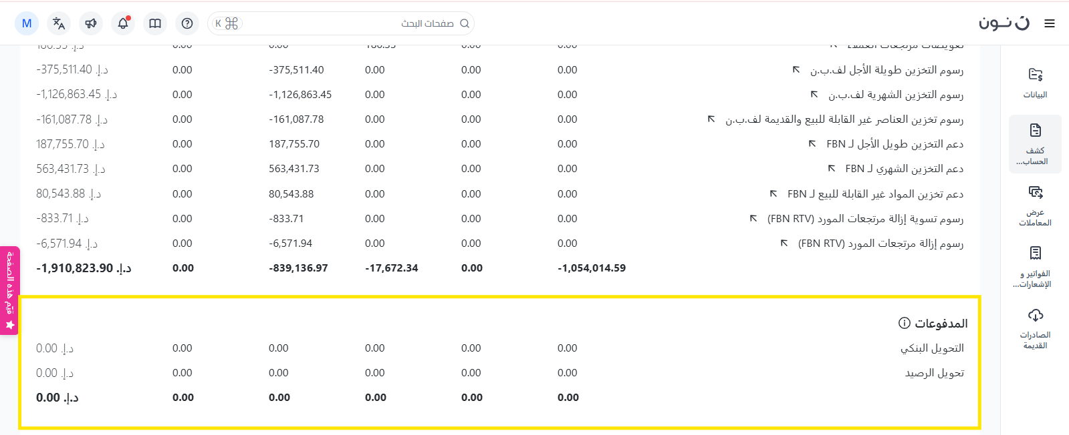Open arrow link for دعم التخزين الشهري FBN
1069x435 pixels.
click(832, 169)
